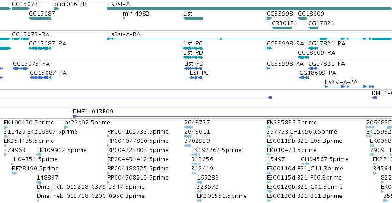This screenshot has height=203, width=392.
Task: Select the 312419 EST entry
Action: [x=202, y=169]
